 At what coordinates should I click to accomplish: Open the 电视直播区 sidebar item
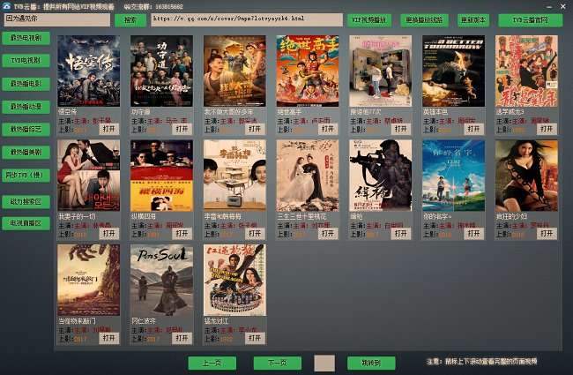pyautogui.click(x=26, y=223)
